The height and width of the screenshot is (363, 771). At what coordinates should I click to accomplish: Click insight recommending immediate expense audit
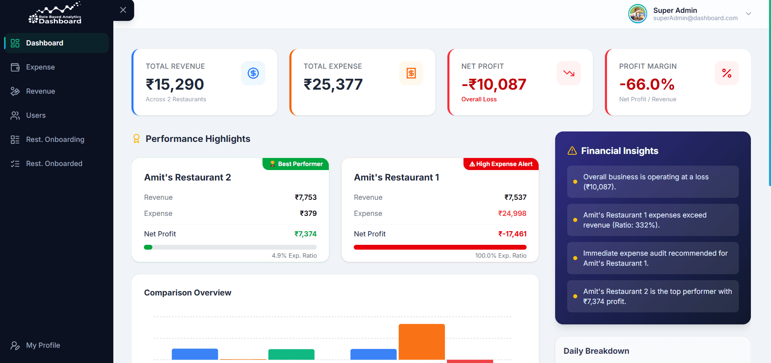[653, 258]
